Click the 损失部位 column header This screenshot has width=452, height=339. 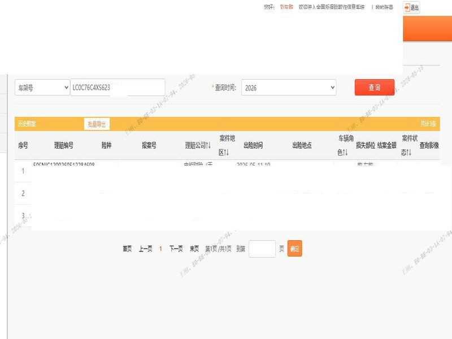click(366, 145)
